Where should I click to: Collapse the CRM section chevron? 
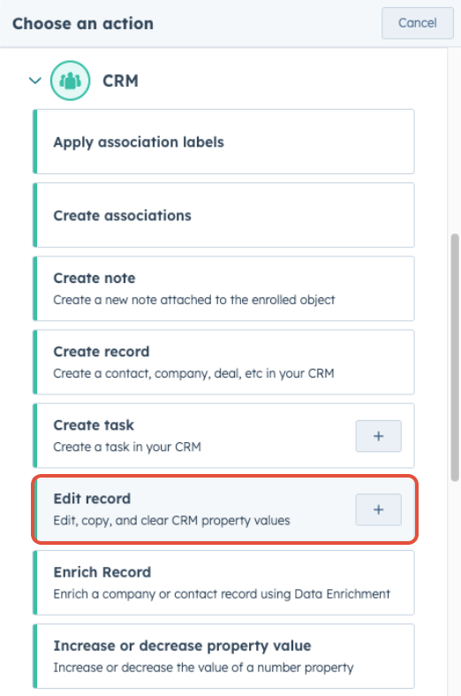coord(35,80)
